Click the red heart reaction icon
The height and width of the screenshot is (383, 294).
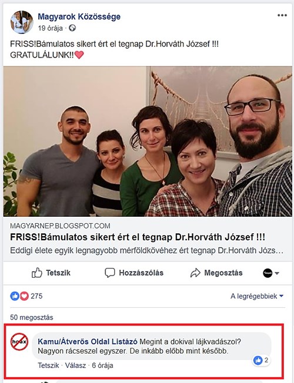24,296
